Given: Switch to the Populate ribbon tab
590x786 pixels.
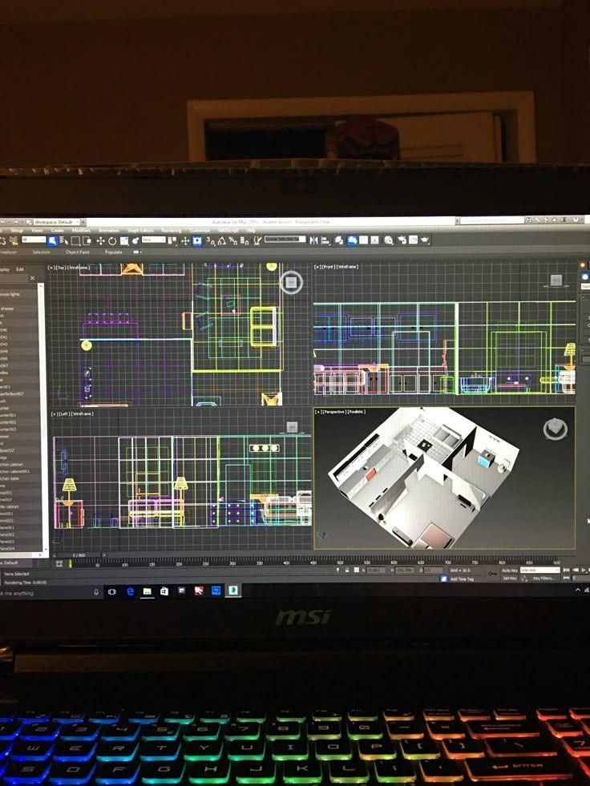Looking at the screenshot, I should [x=113, y=252].
